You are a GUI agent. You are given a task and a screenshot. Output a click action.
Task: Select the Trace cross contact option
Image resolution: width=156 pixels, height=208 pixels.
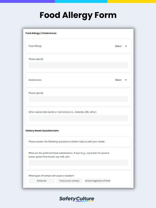tap(69, 181)
